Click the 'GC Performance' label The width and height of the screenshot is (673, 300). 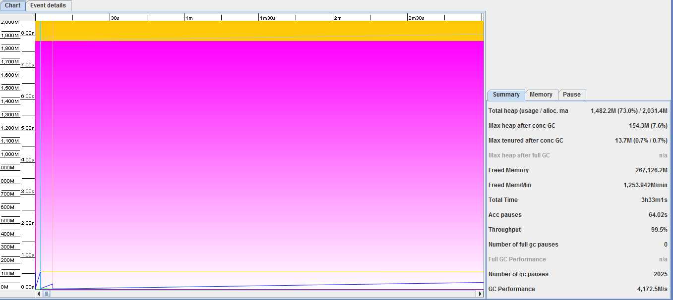tap(512, 289)
